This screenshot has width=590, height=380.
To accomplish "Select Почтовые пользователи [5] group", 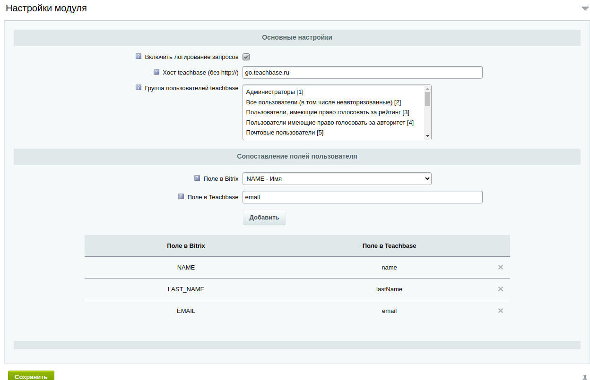I will (x=285, y=133).
